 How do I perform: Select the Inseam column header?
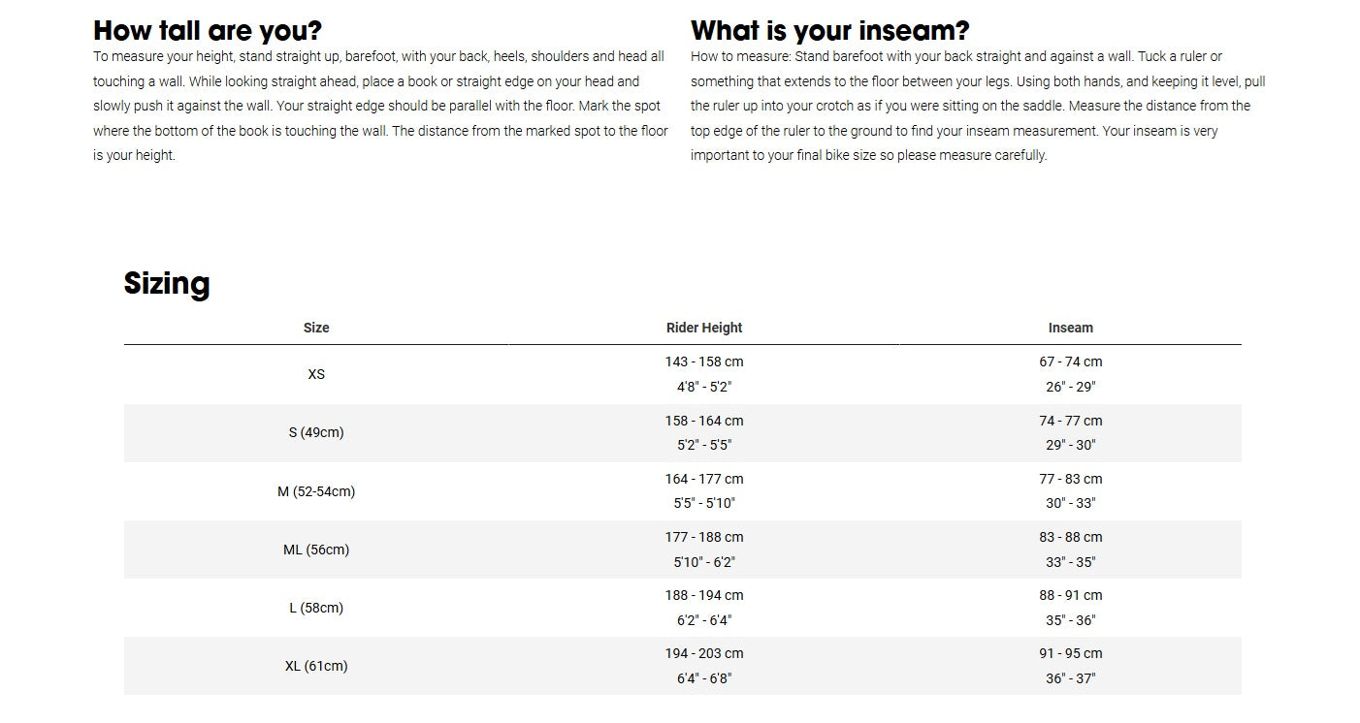click(x=1071, y=328)
